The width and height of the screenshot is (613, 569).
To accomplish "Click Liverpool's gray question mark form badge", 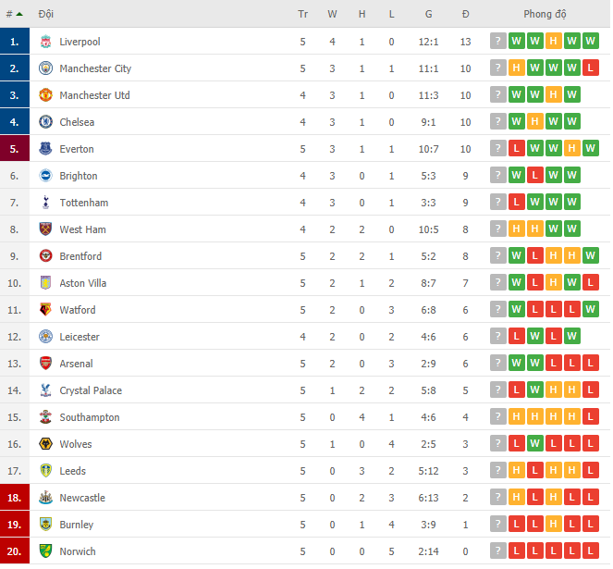I will [x=498, y=41].
